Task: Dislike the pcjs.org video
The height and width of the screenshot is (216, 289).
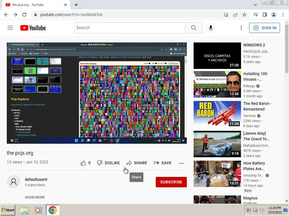Action: pos(108,163)
